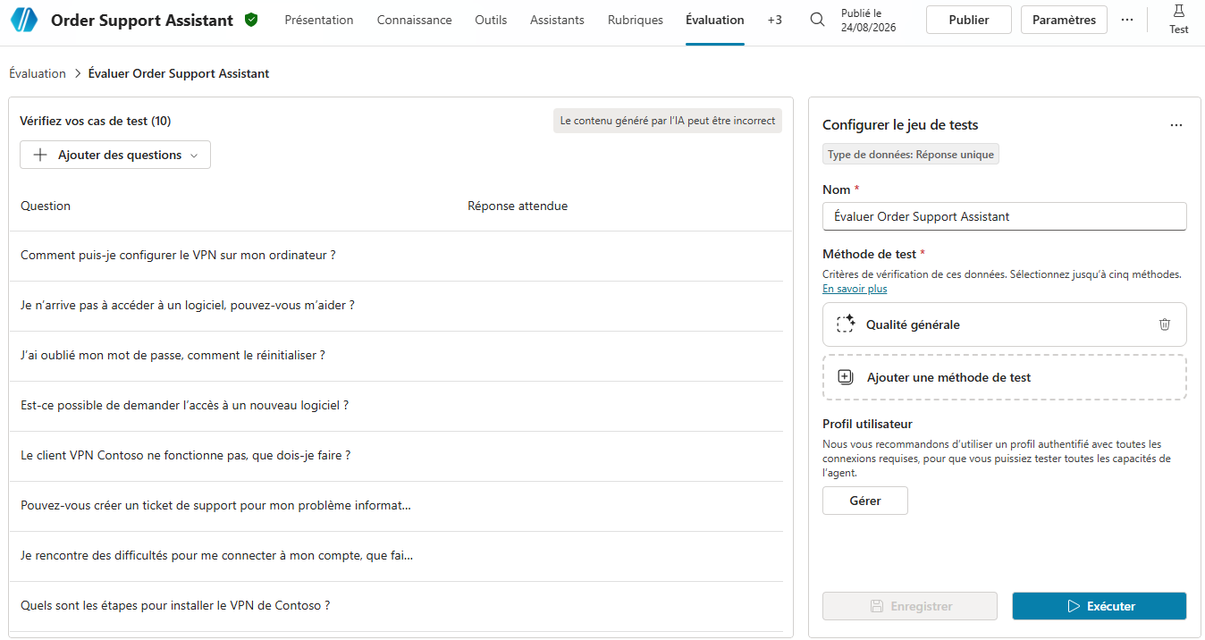Open the Rubriques tab
Screen dimensions: 1205x640
(636, 20)
